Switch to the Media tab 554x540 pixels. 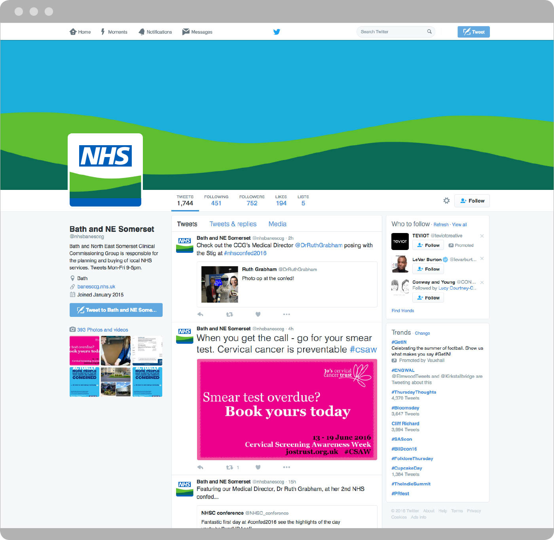point(277,224)
